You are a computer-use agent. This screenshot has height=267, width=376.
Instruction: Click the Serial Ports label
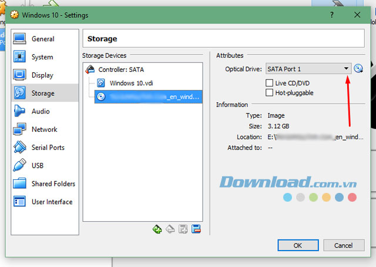(48, 148)
